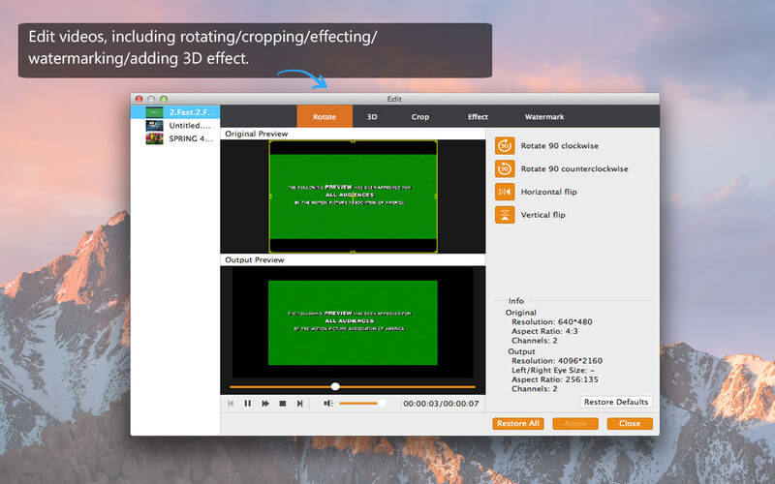Mute the audio speaker icon
Screen dimensions: 775x484
tap(327, 404)
